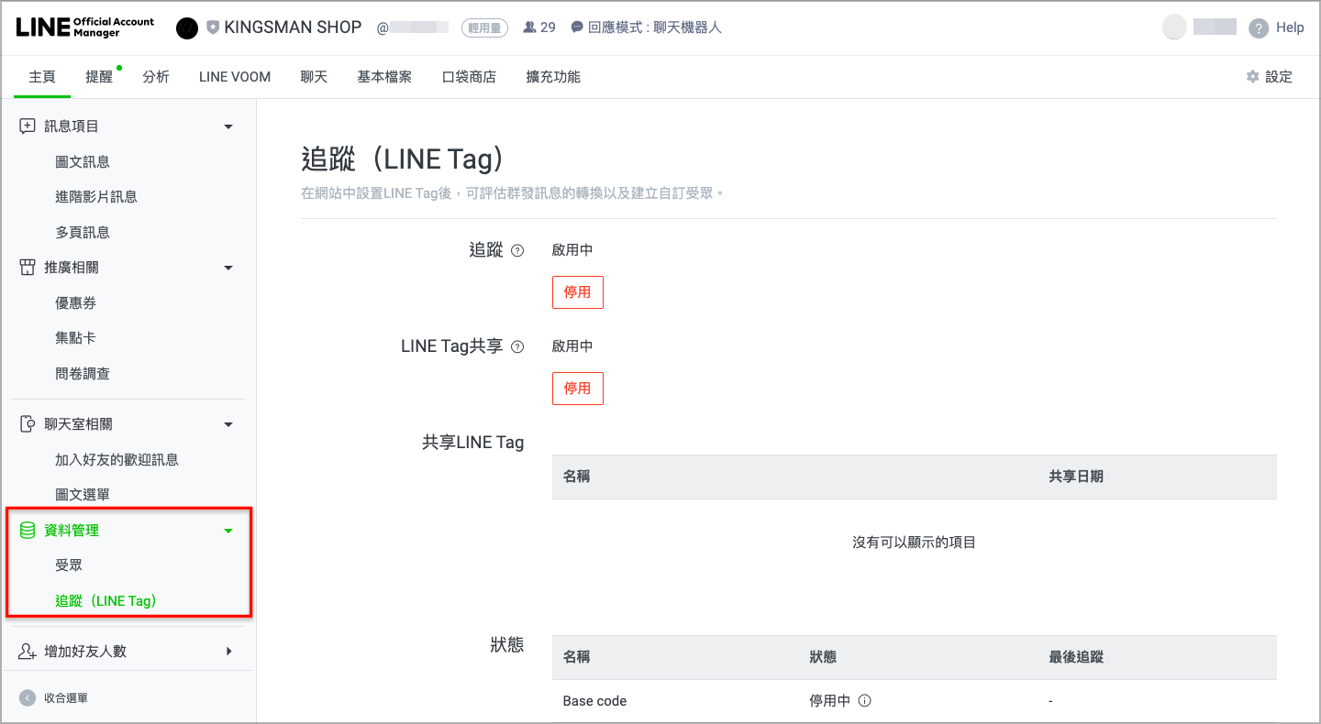Click the info icon beside 停用中 status
The width and height of the screenshot is (1321, 724).
tap(864, 701)
